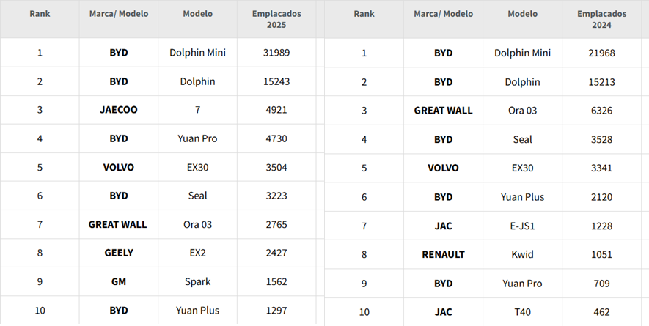Click the Emplacados 2025 column header
The width and height of the screenshot is (649, 326).
276,19
